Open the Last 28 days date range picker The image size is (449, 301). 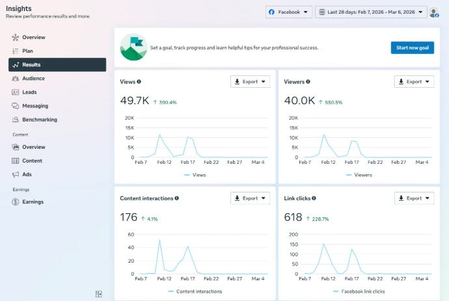point(371,12)
